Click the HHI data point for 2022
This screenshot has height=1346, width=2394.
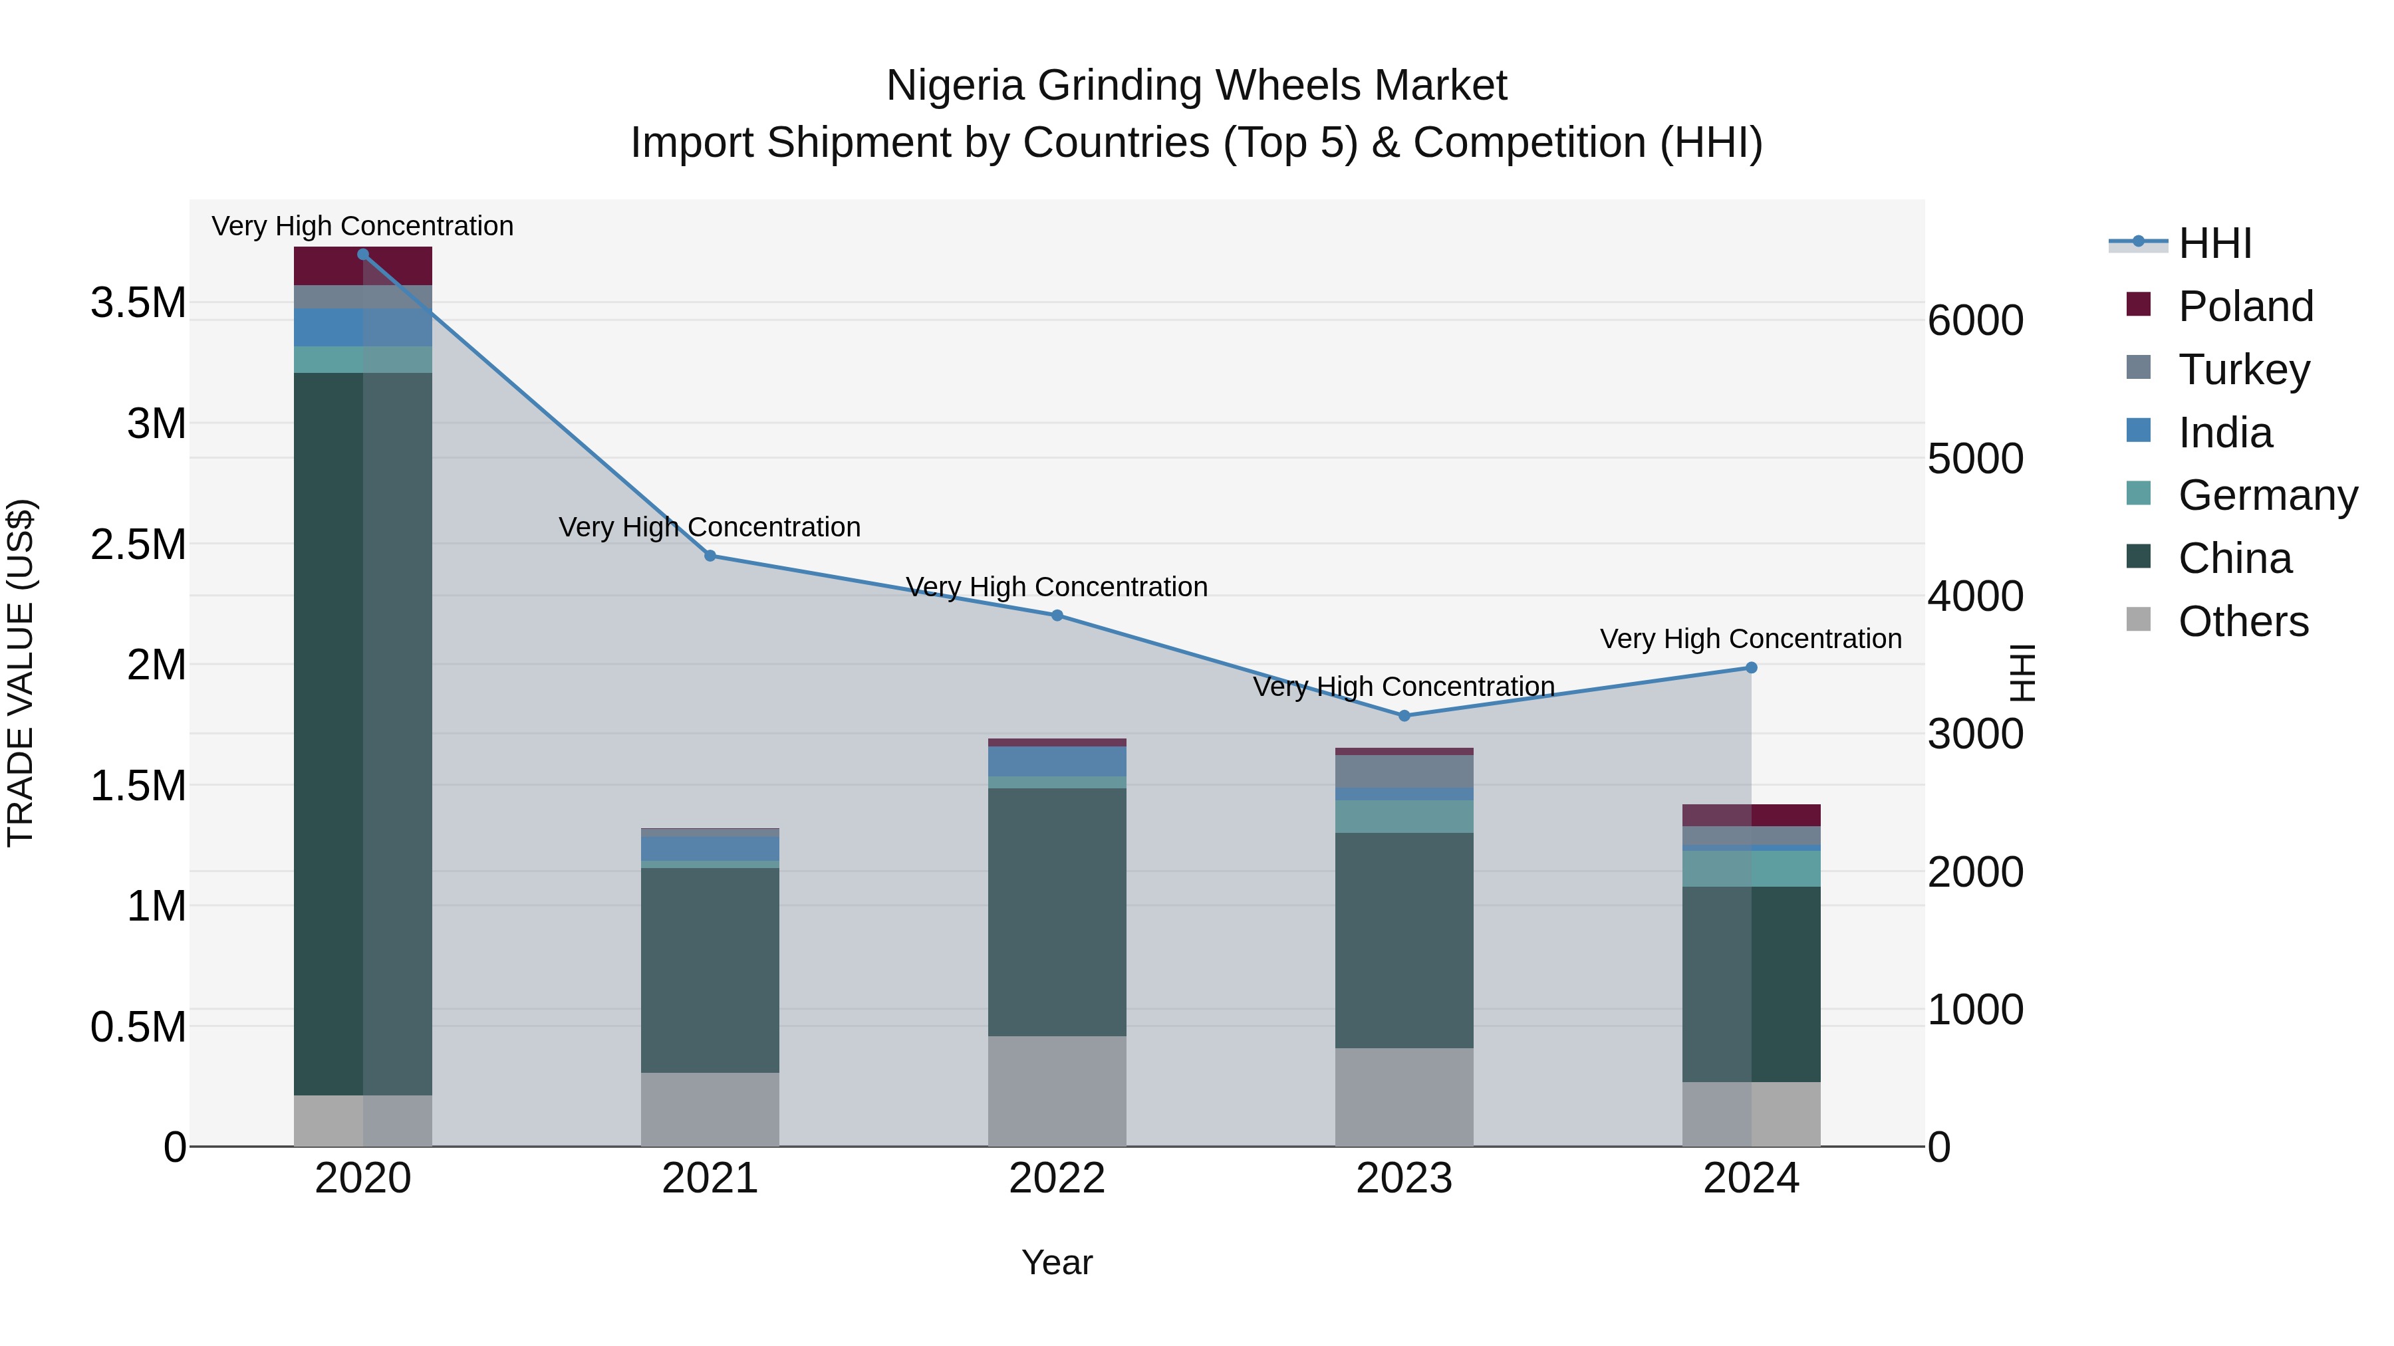(x=1057, y=616)
